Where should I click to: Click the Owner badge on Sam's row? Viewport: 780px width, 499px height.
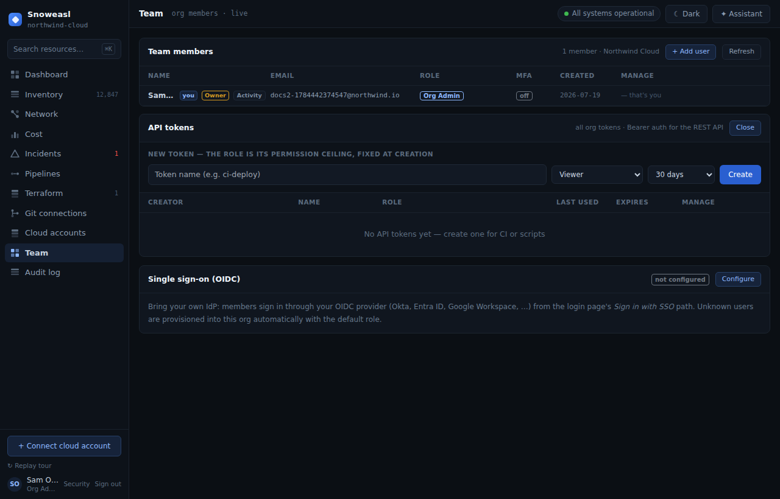215,96
